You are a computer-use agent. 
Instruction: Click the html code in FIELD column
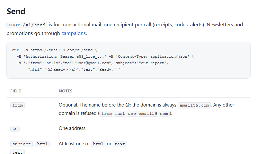click(42, 144)
